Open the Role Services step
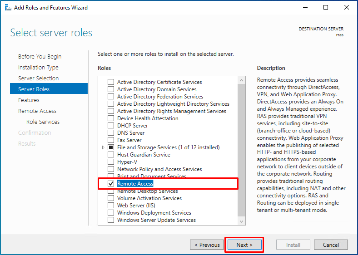Screen dimensions: 358x255 point(43,122)
